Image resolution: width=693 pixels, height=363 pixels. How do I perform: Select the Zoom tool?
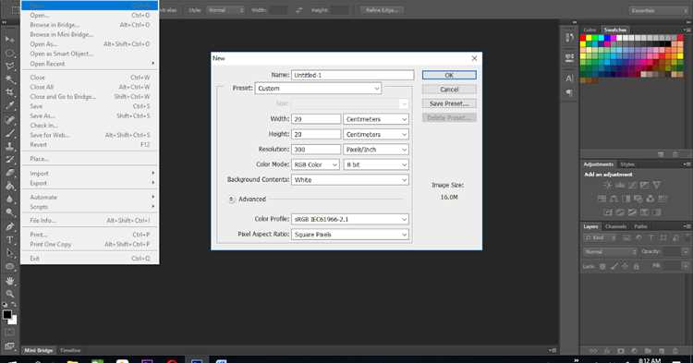9,294
